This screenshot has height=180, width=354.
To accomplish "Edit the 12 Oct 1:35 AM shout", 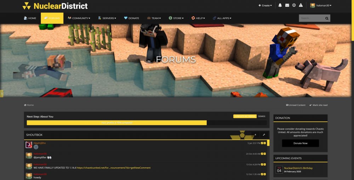I will click(x=262, y=174).
